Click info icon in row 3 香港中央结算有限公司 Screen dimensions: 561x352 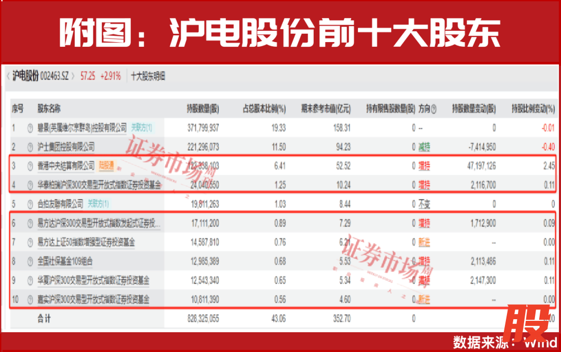tap(30, 166)
